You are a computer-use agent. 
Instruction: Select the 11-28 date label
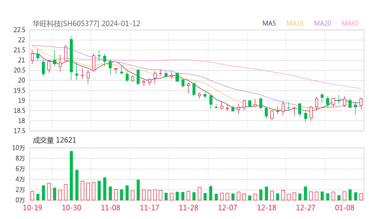click(188, 208)
